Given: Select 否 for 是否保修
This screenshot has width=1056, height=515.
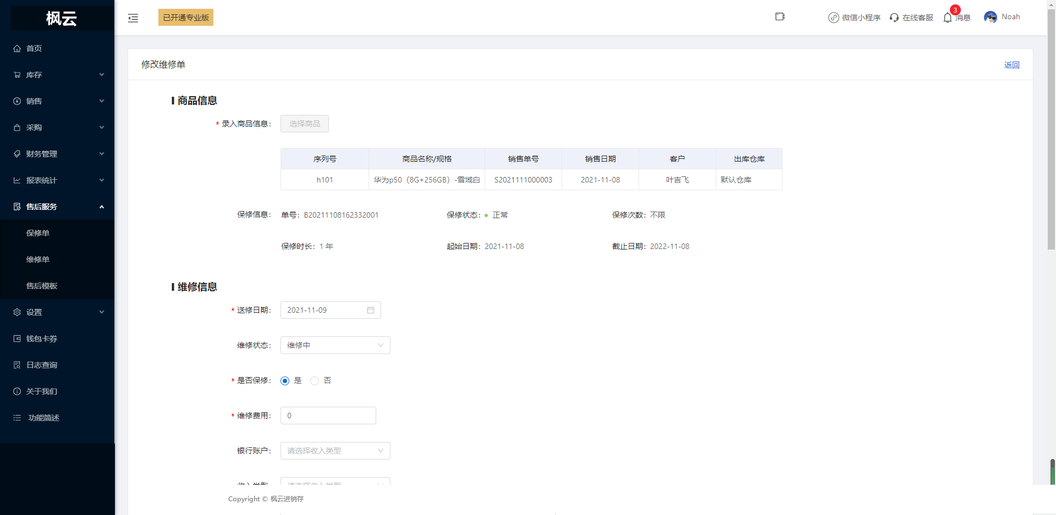Looking at the screenshot, I should click(315, 381).
